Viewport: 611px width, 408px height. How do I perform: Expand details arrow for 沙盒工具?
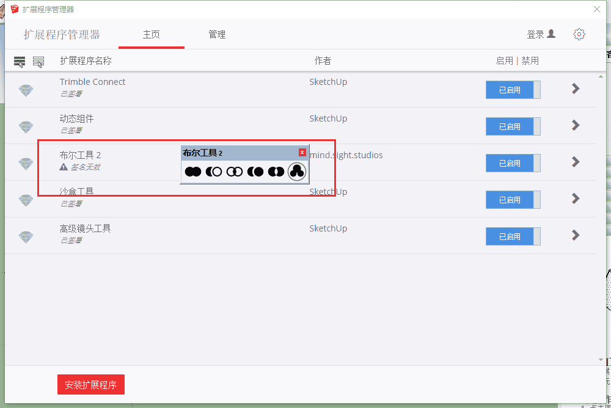[x=576, y=199]
